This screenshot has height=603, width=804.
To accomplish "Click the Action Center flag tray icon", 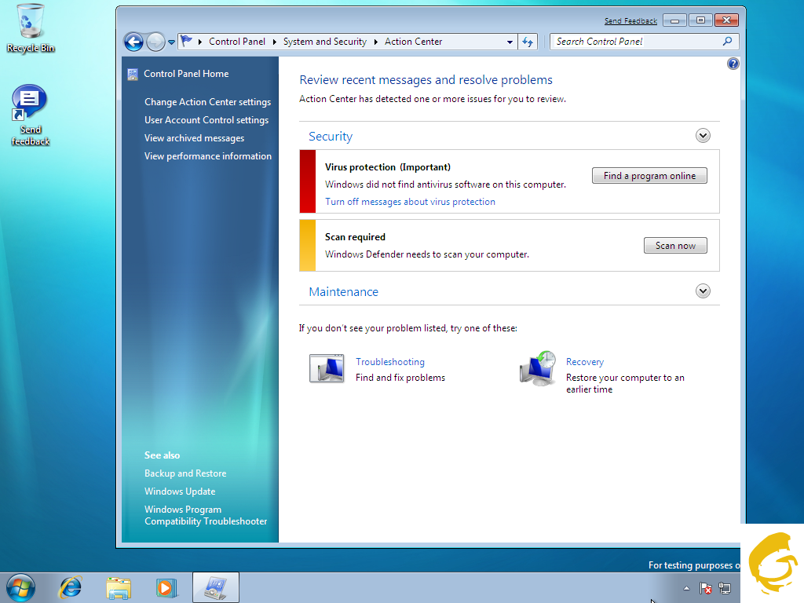I will pyautogui.click(x=706, y=588).
